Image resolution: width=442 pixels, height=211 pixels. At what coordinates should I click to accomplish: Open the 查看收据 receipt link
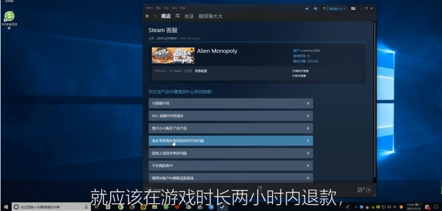tap(201, 71)
